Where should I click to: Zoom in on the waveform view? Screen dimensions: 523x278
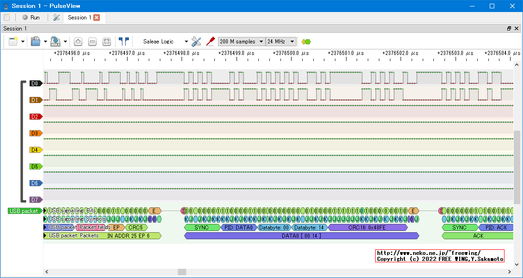pyautogui.click(x=78, y=42)
